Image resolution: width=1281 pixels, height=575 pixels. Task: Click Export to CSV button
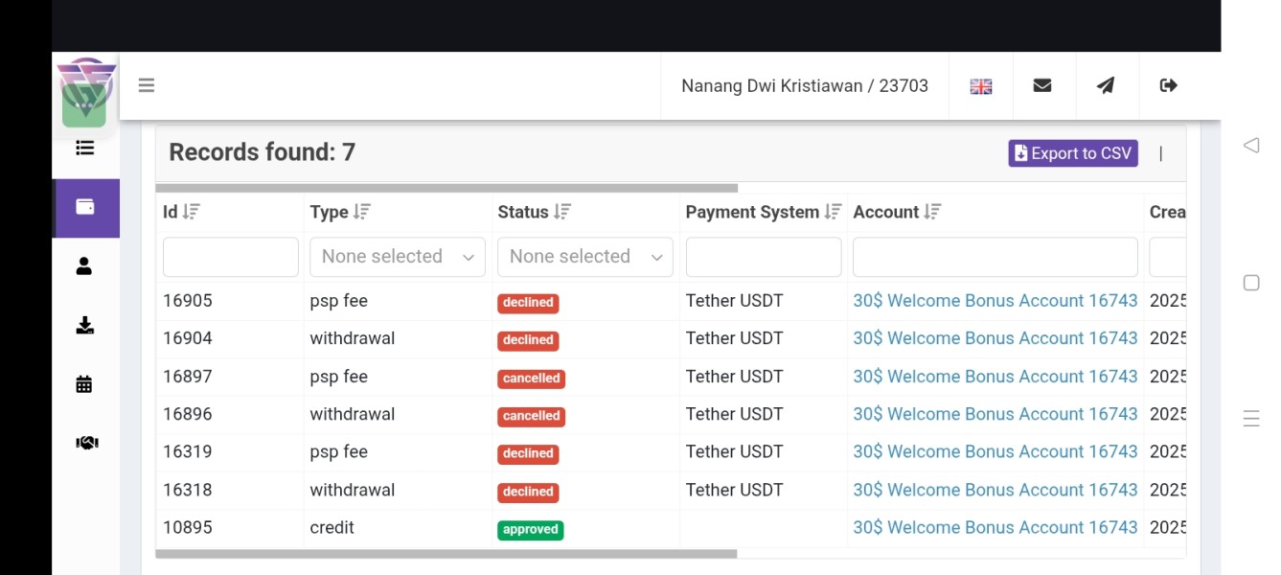1073,153
